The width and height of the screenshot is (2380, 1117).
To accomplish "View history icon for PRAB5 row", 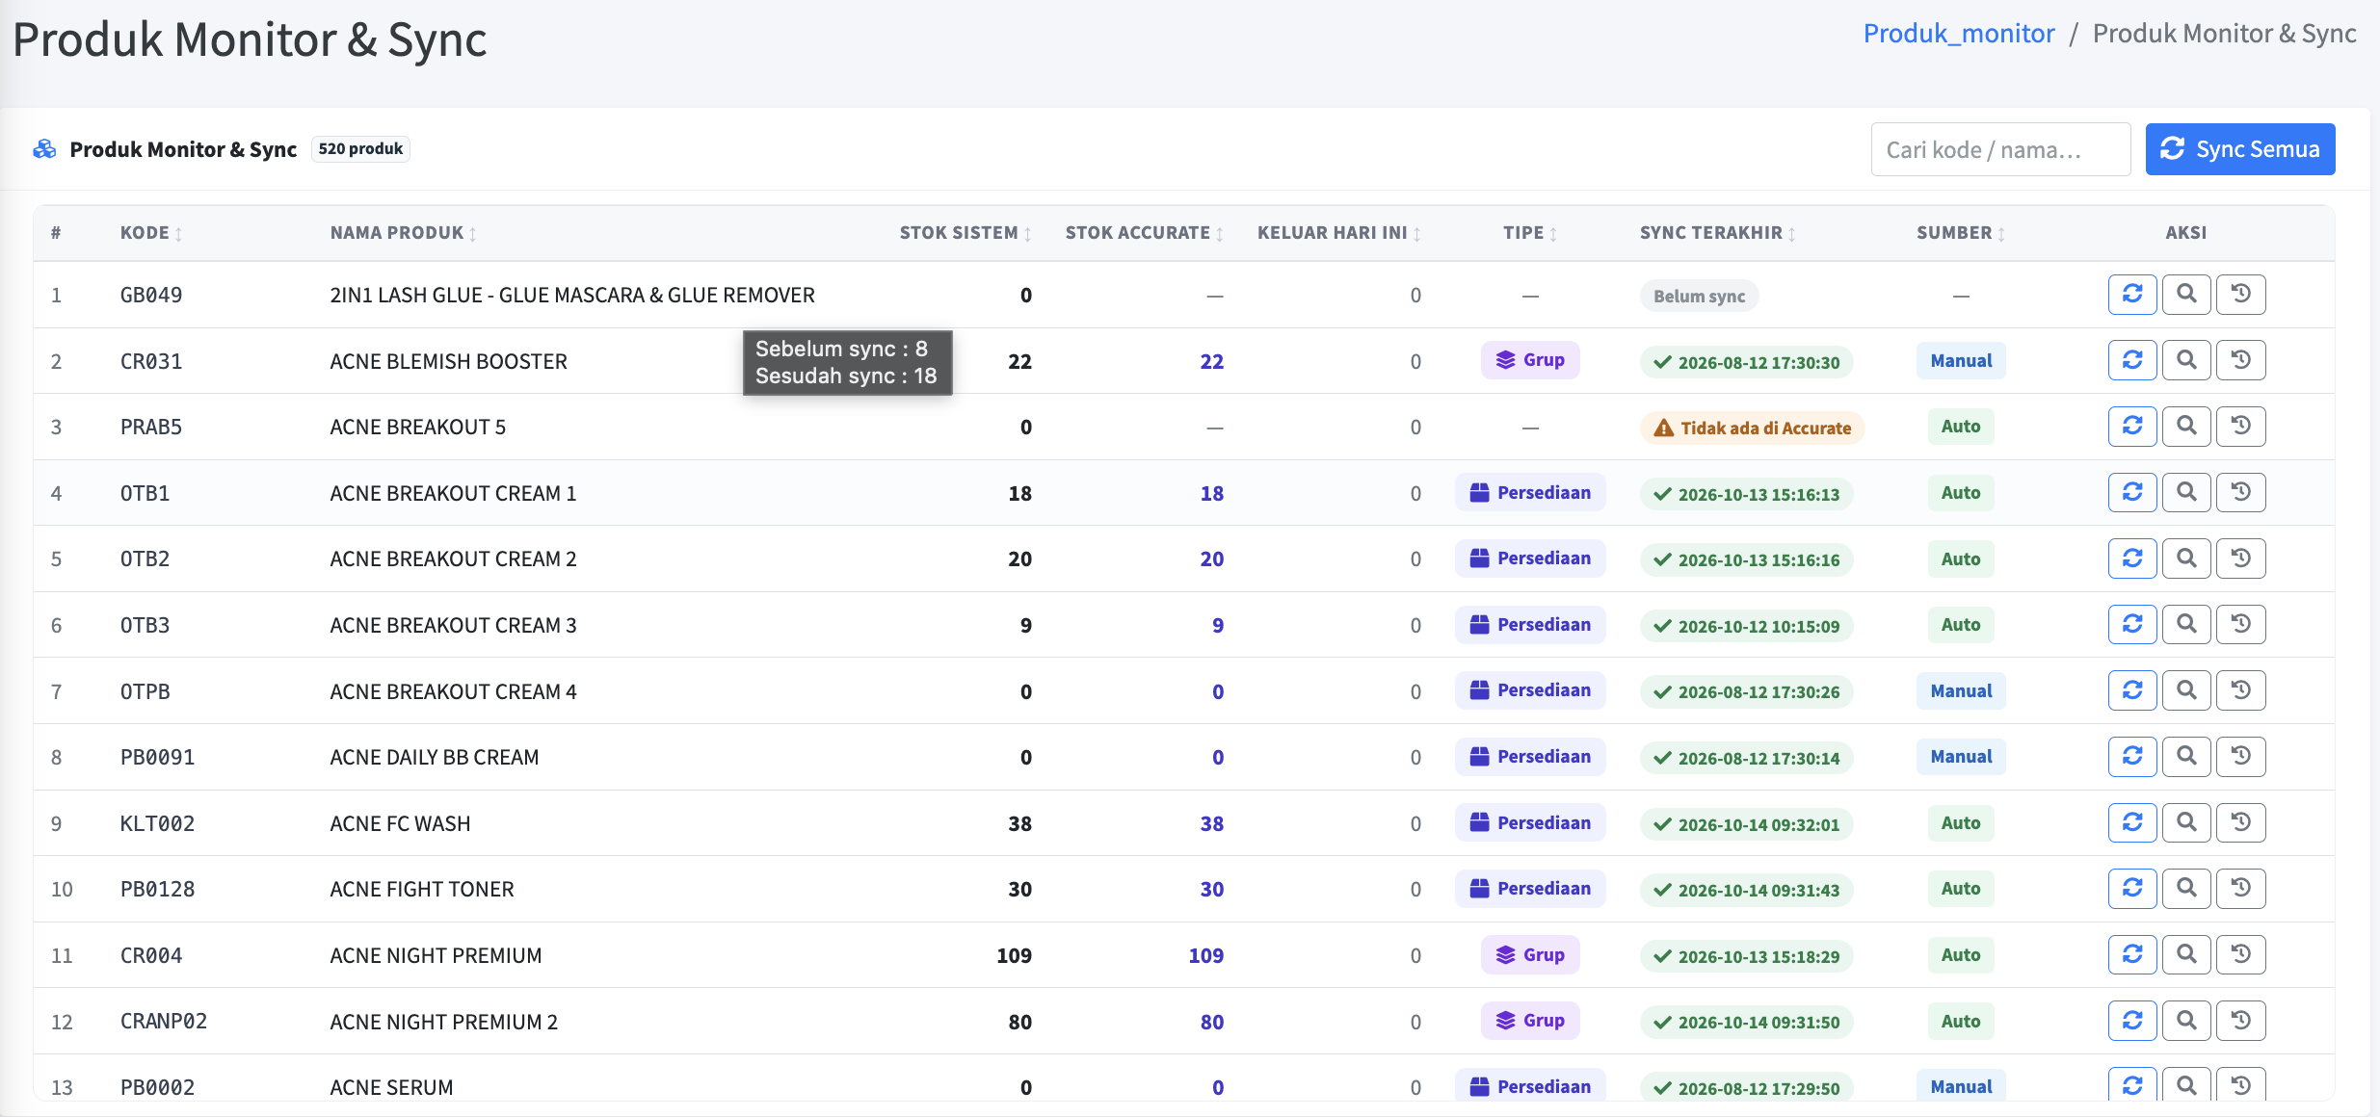I will coord(2240,427).
